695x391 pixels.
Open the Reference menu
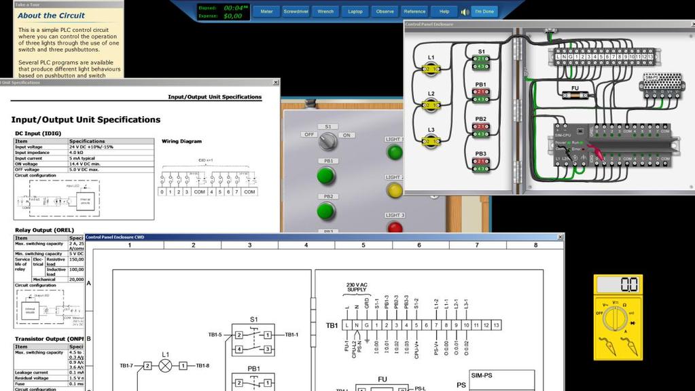[414, 12]
